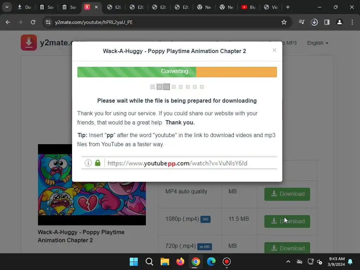Close the converting dialog with X
Screen dimensions: 360x270
(274, 50)
